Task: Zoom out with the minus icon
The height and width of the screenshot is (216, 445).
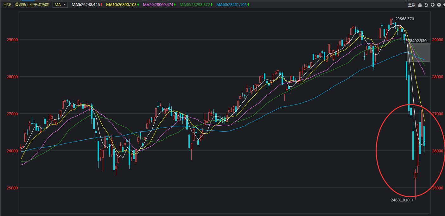Action: click(439, 5)
